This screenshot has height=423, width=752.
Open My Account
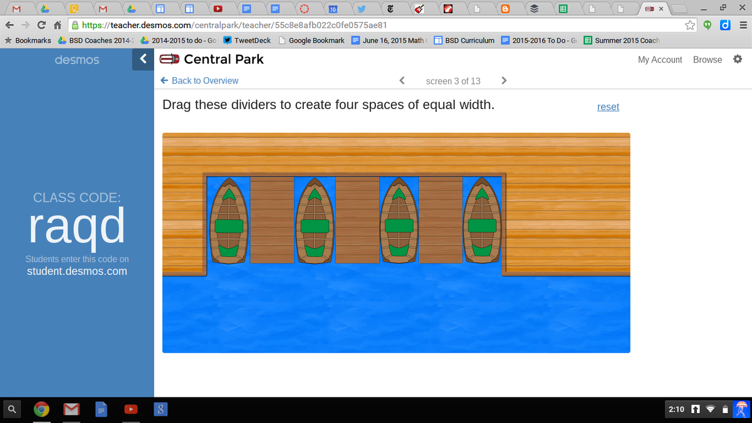(660, 60)
